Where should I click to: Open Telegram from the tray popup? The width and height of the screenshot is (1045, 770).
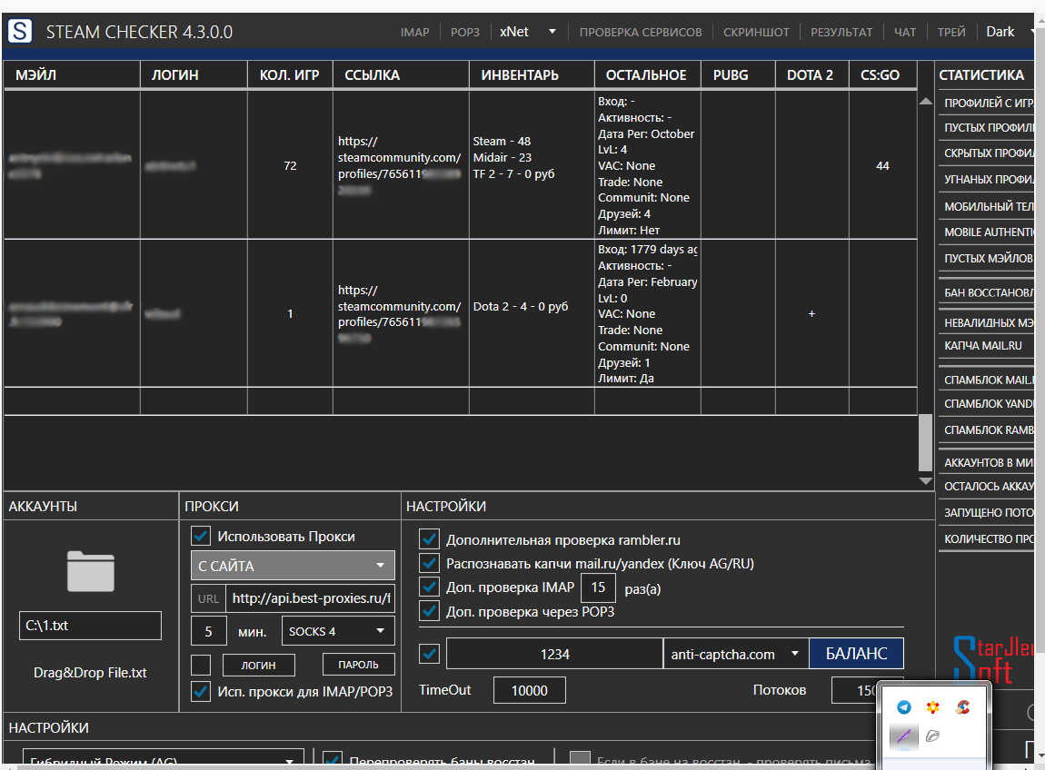pos(904,707)
